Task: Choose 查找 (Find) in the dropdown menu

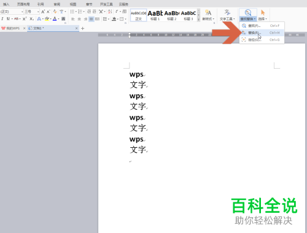Action: pyautogui.click(x=262, y=26)
